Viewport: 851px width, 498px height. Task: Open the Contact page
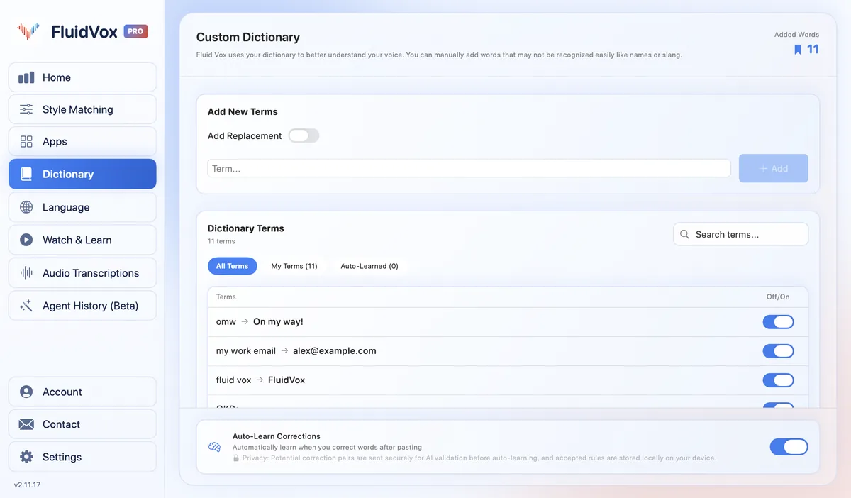pos(82,424)
